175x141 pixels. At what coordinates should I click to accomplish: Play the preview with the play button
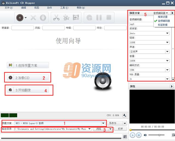(132, 135)
